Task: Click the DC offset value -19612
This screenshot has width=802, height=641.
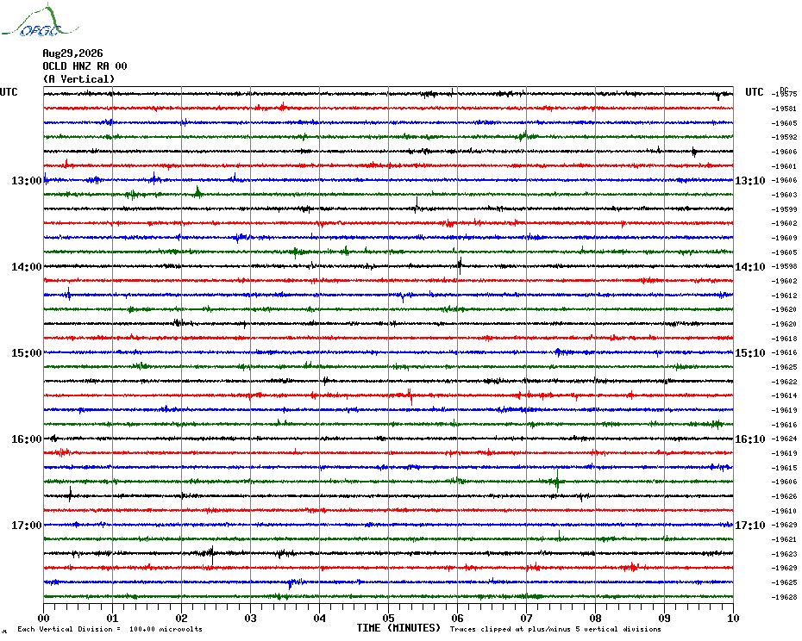Action: pos(784,296)
